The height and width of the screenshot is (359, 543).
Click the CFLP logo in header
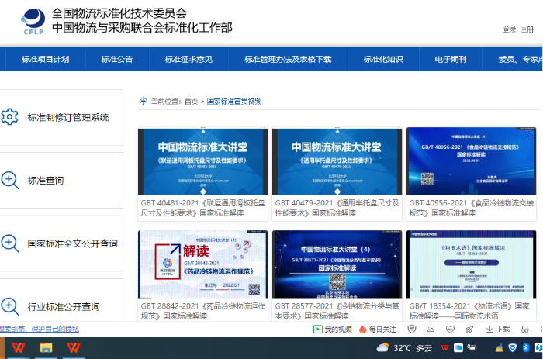(33, 22)
